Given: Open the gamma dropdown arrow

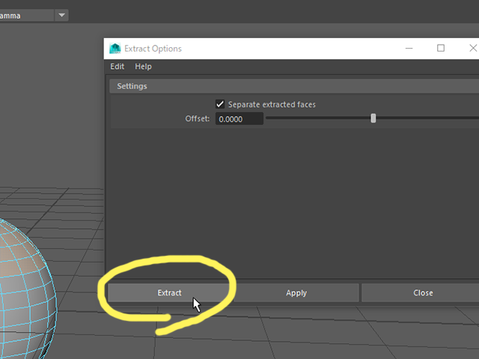Looking at the screenshot, I should (61, 15).
